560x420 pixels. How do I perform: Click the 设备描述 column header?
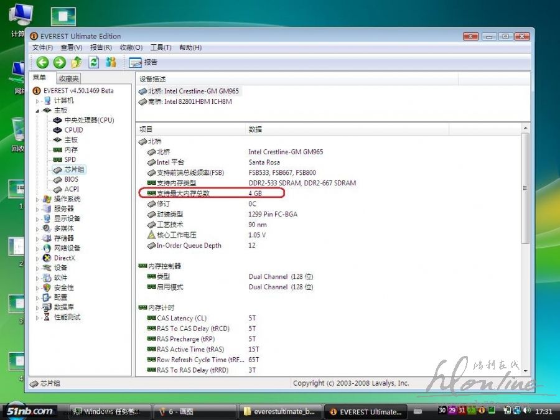tap(296, 79)
